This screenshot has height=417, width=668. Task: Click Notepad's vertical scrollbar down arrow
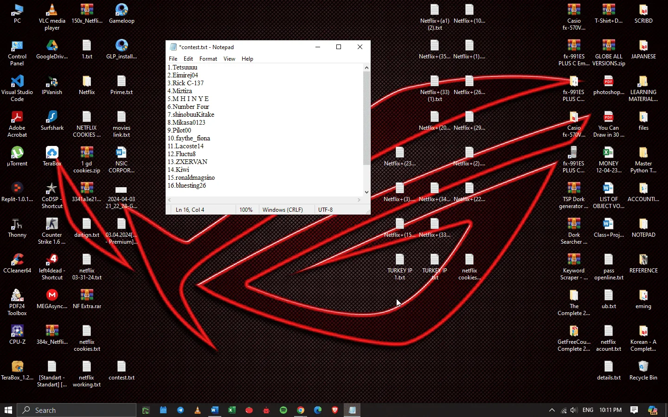pos(366,192)
